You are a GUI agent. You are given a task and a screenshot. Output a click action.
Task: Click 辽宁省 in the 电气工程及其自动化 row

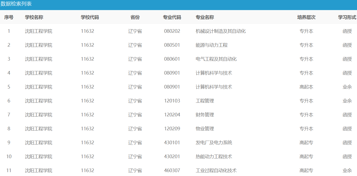pos(135,59)
